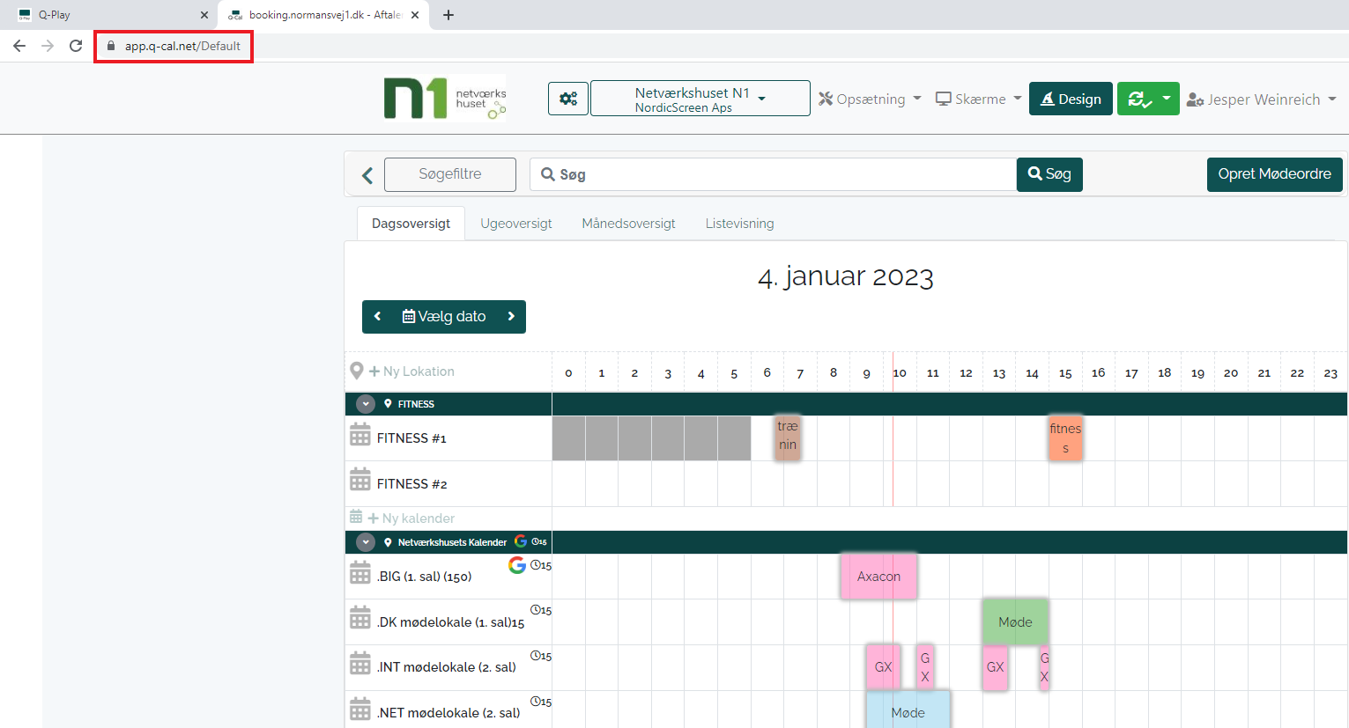Screen dimensions: 1349x728
Task: Open the Jesper Weinreich user menu
Action: [x=1261, y=99]
